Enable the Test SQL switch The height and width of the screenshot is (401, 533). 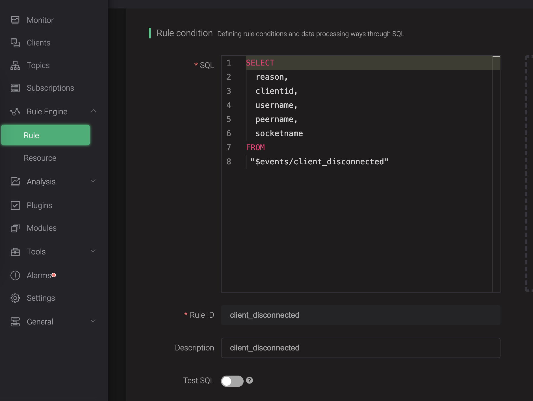tap(232, 381)
